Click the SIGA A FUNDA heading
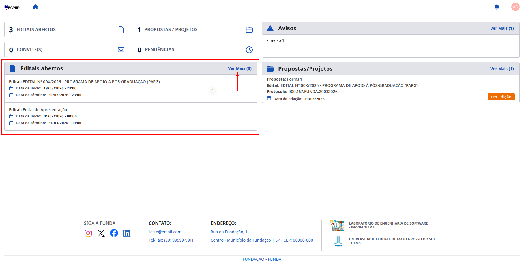Screen dimensions: 524x263 pyautogui.click(x=100, y=223)
